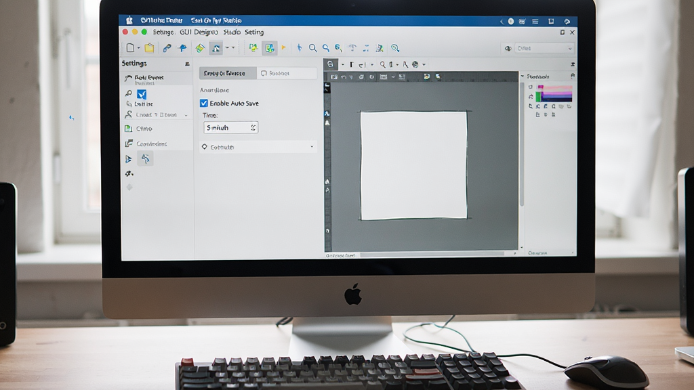The width and height of the screenshot is (694, 390).
Task: Select the highlighted first tab above Auto Save
Action: pos(228,73)
